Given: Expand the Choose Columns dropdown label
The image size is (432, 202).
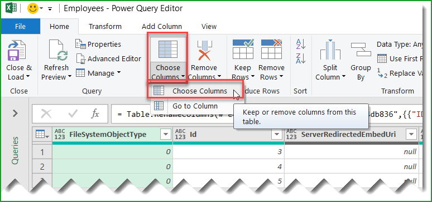Looking at the screenshot, I should [x=168, y=72].
